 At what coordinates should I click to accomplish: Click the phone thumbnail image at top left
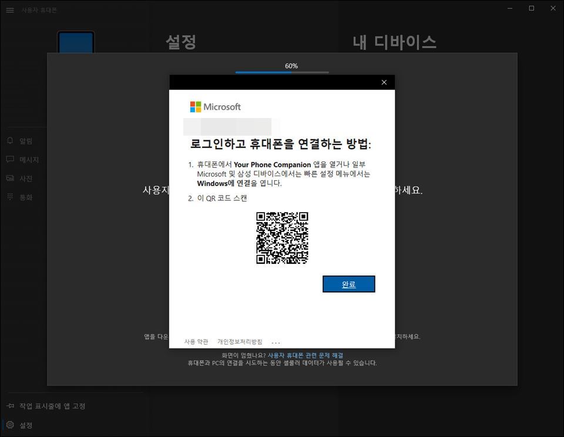tap(76, 42)
